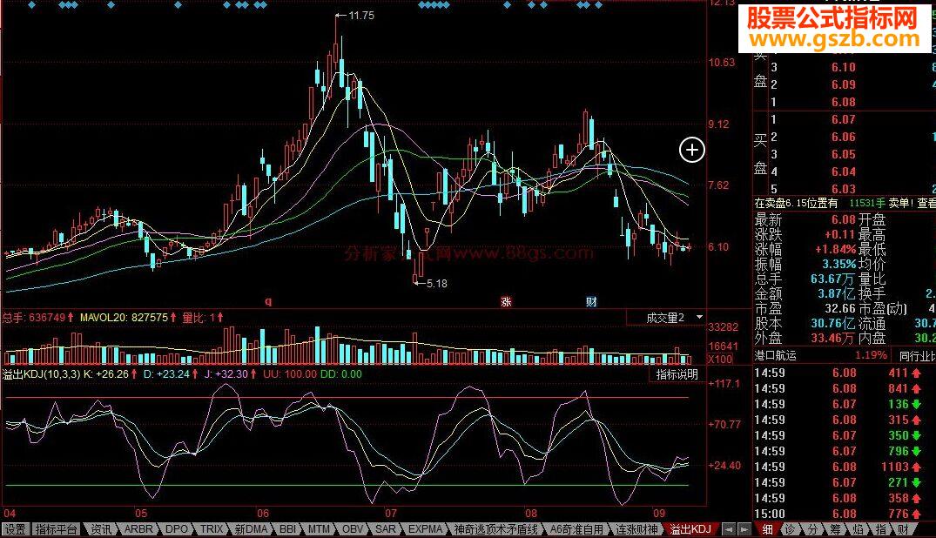Click the 5.18 low price label
The image size is (936, 538).
click(x=437, y=284)
